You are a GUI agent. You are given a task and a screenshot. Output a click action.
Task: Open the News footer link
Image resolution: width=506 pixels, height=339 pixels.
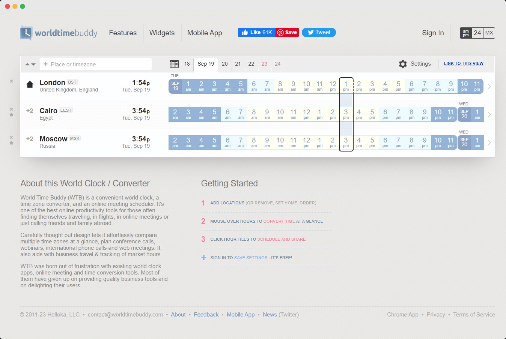tap(270, 315)
